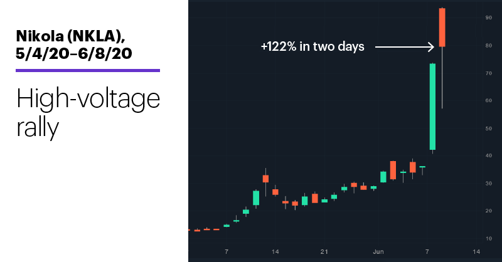
Task: Click the last '14' date label in June
Action: pyautogui.click(x=476, y=252)
